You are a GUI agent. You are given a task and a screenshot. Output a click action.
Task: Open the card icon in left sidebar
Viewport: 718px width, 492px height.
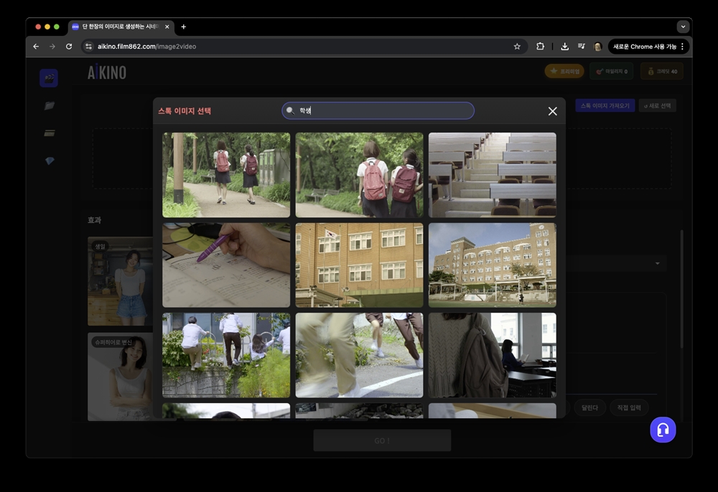pyautogui.click(x=49, y=133)
